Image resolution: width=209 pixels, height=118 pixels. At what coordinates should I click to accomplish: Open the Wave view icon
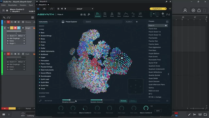[119, 14]
